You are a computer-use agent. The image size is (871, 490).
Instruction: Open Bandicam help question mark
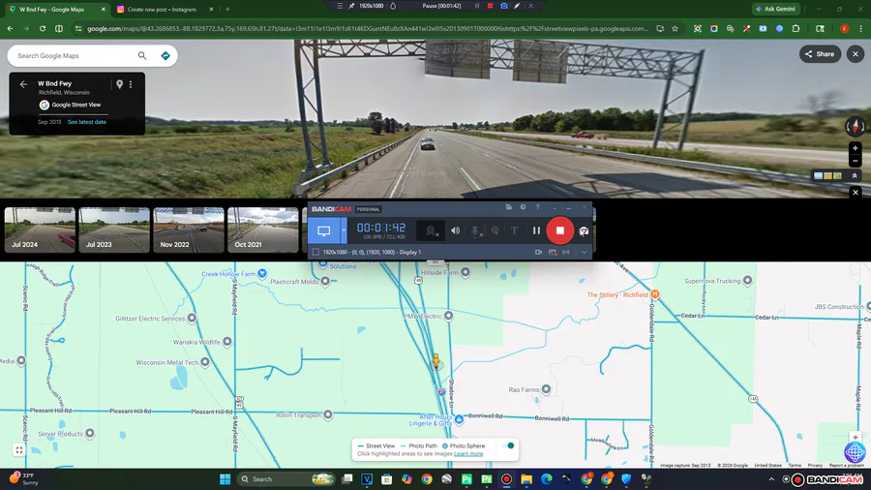point(537,207)
